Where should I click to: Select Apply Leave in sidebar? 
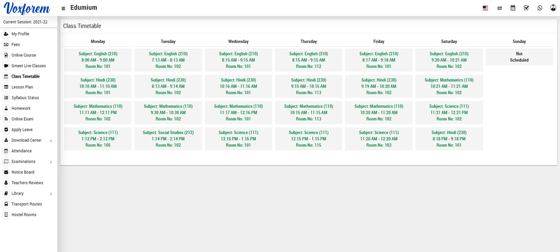pyautogui.click(x=22, y=130)
